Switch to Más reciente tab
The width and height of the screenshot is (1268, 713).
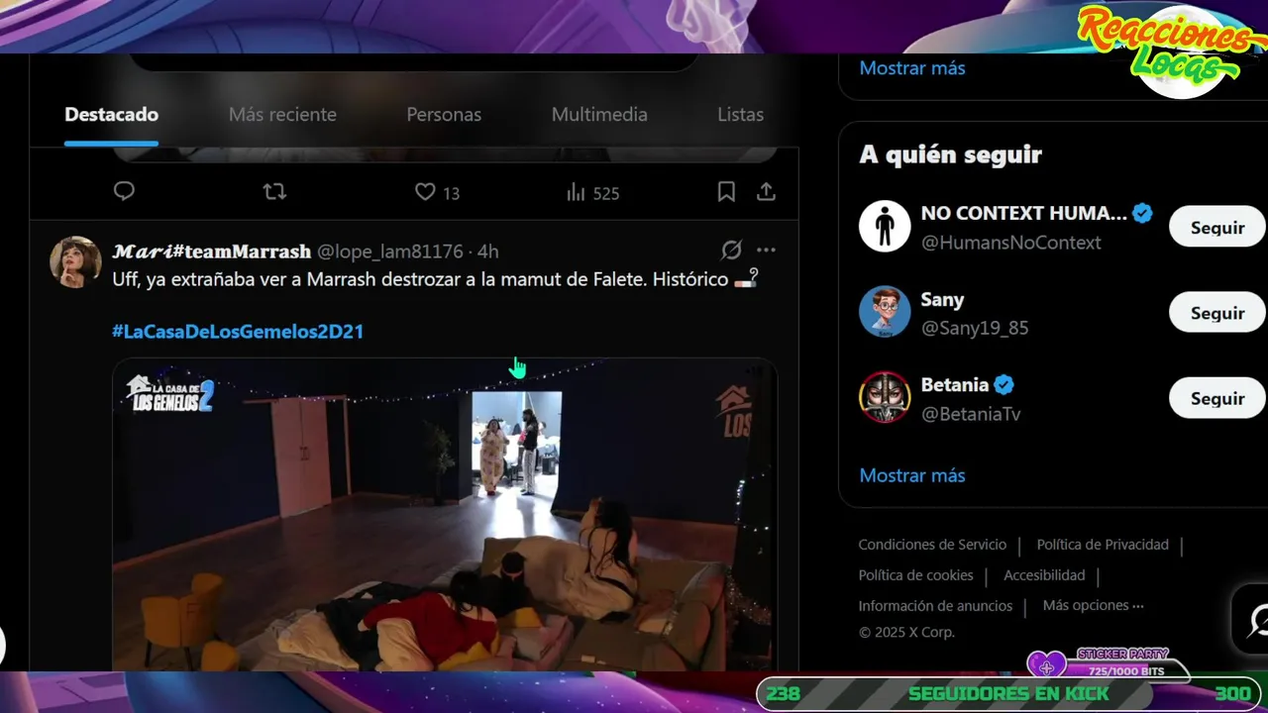(282, 115)
